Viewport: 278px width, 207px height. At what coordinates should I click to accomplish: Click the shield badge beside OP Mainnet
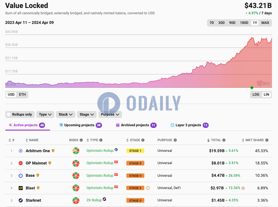coord(50,163)
